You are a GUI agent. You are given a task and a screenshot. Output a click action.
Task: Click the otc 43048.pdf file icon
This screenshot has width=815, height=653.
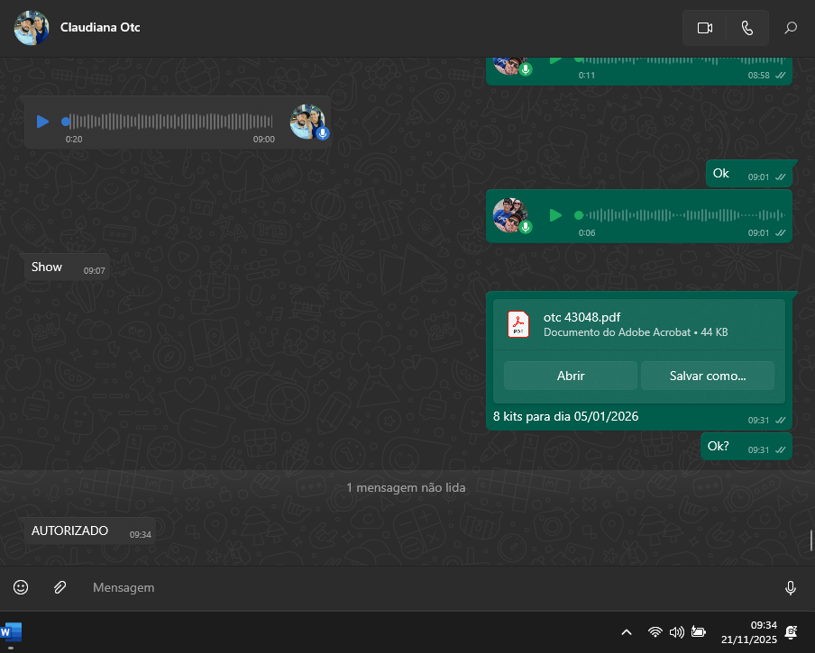click(x=518, y=324)
